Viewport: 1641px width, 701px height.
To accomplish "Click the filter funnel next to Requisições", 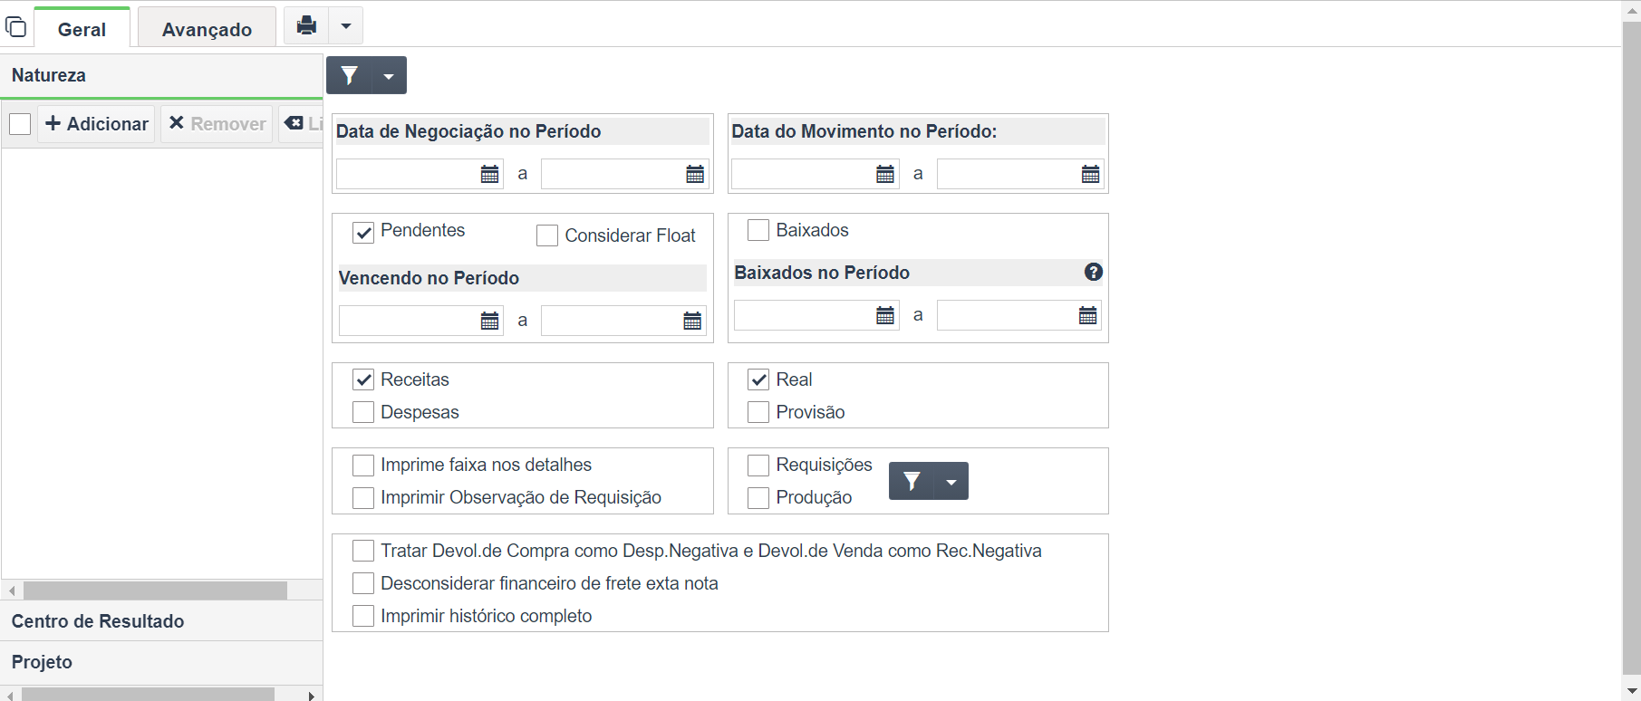I will click(912, 481).
